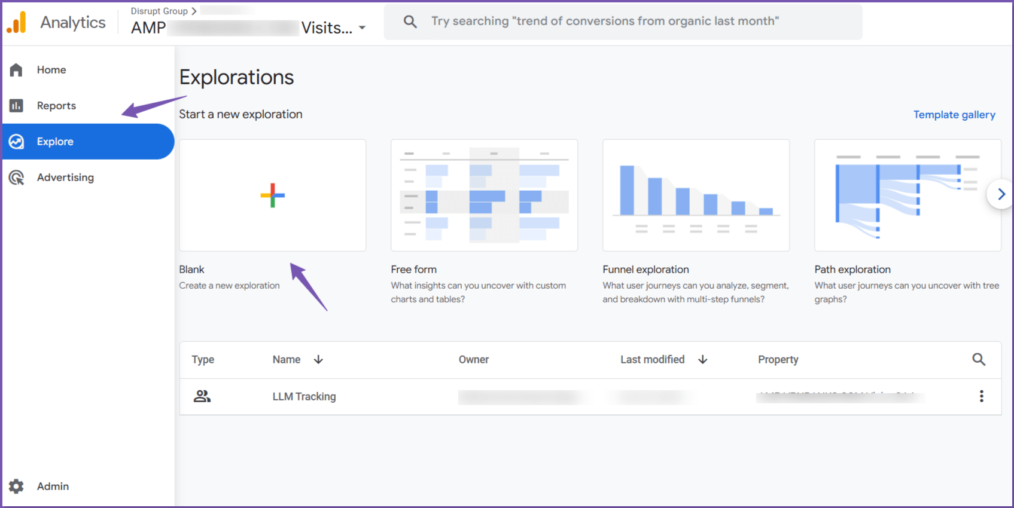Search explorations using table magnifier icon

pos(979,359)
